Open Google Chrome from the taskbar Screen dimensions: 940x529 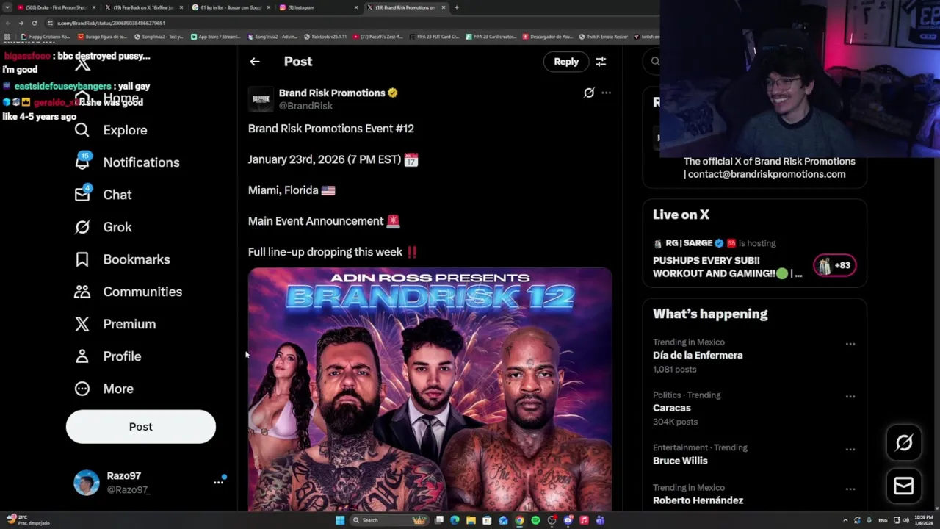click(519, 520)
